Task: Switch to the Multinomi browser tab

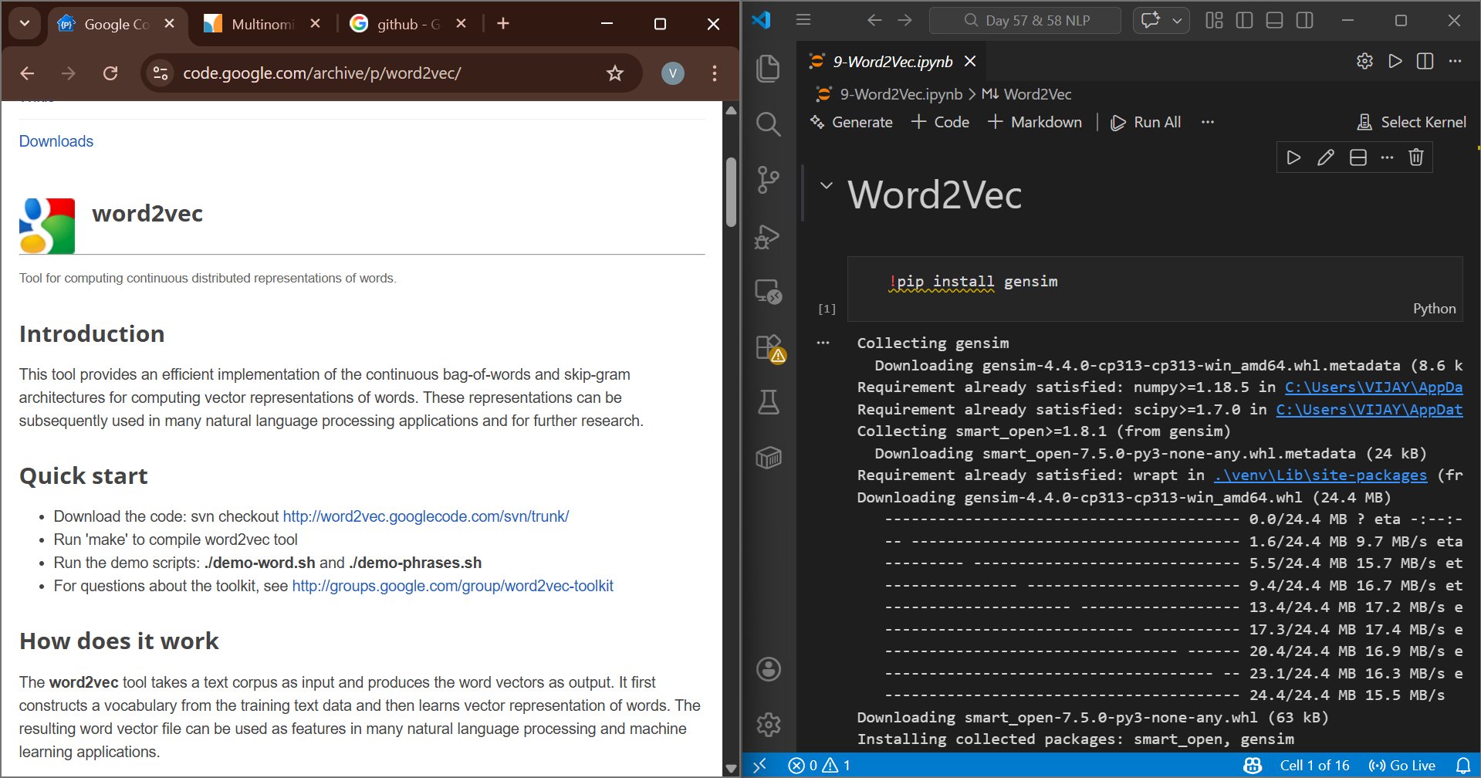Action: point(262,24)
